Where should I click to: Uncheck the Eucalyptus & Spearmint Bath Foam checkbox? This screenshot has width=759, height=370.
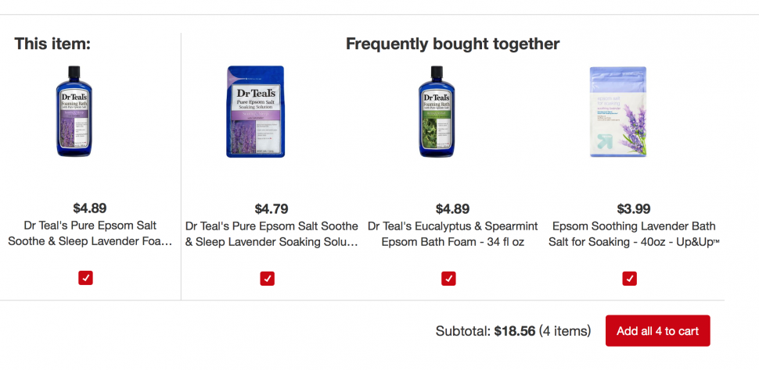tap(448, 278)
